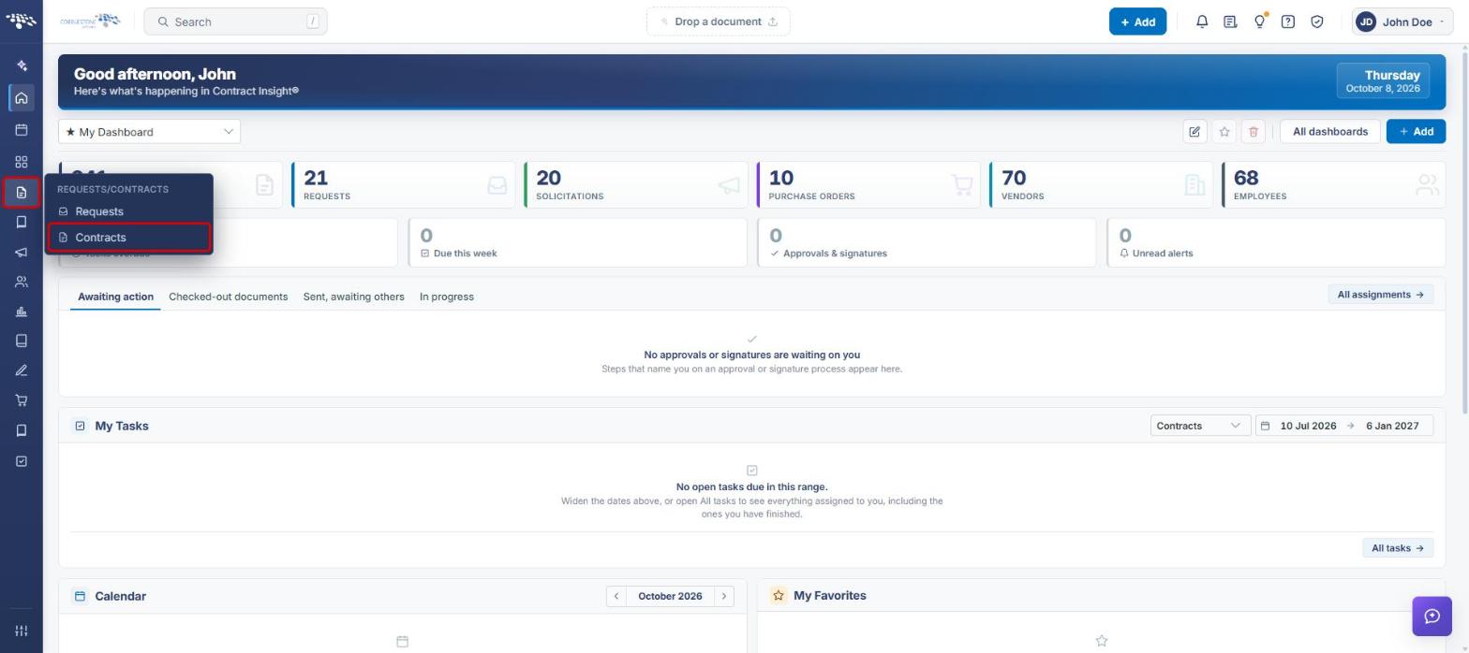Image resolution: width=1469 pixels, height=653 pixels.
Task: Open All dashboards
Action: (x=1330, y=132)
